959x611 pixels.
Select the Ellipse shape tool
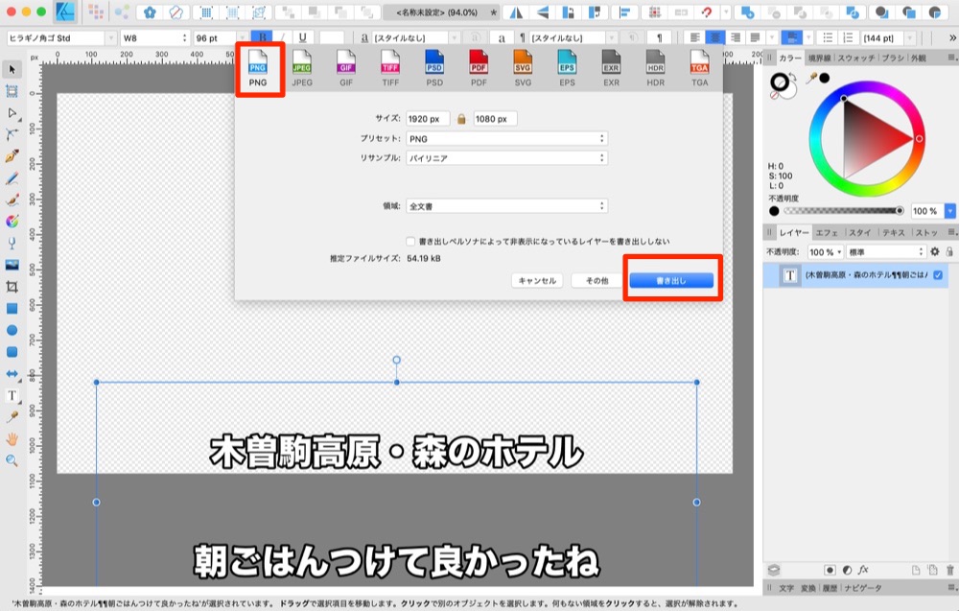12,330
